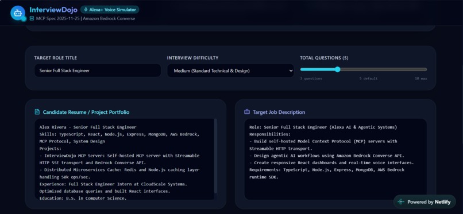Click the '10 max' slider label
Image resolution: width=463 pixels, height=214 pixels.
pos(420,78)
